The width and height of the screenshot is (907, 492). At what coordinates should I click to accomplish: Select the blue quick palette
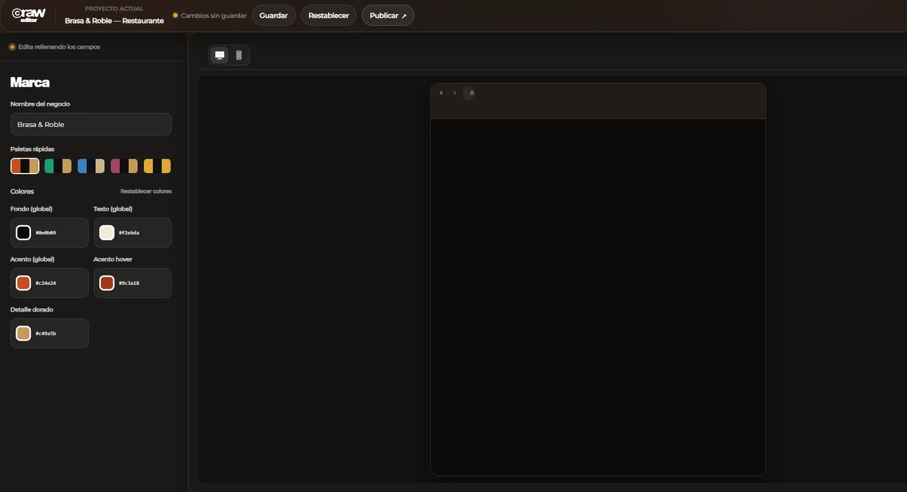91,166
